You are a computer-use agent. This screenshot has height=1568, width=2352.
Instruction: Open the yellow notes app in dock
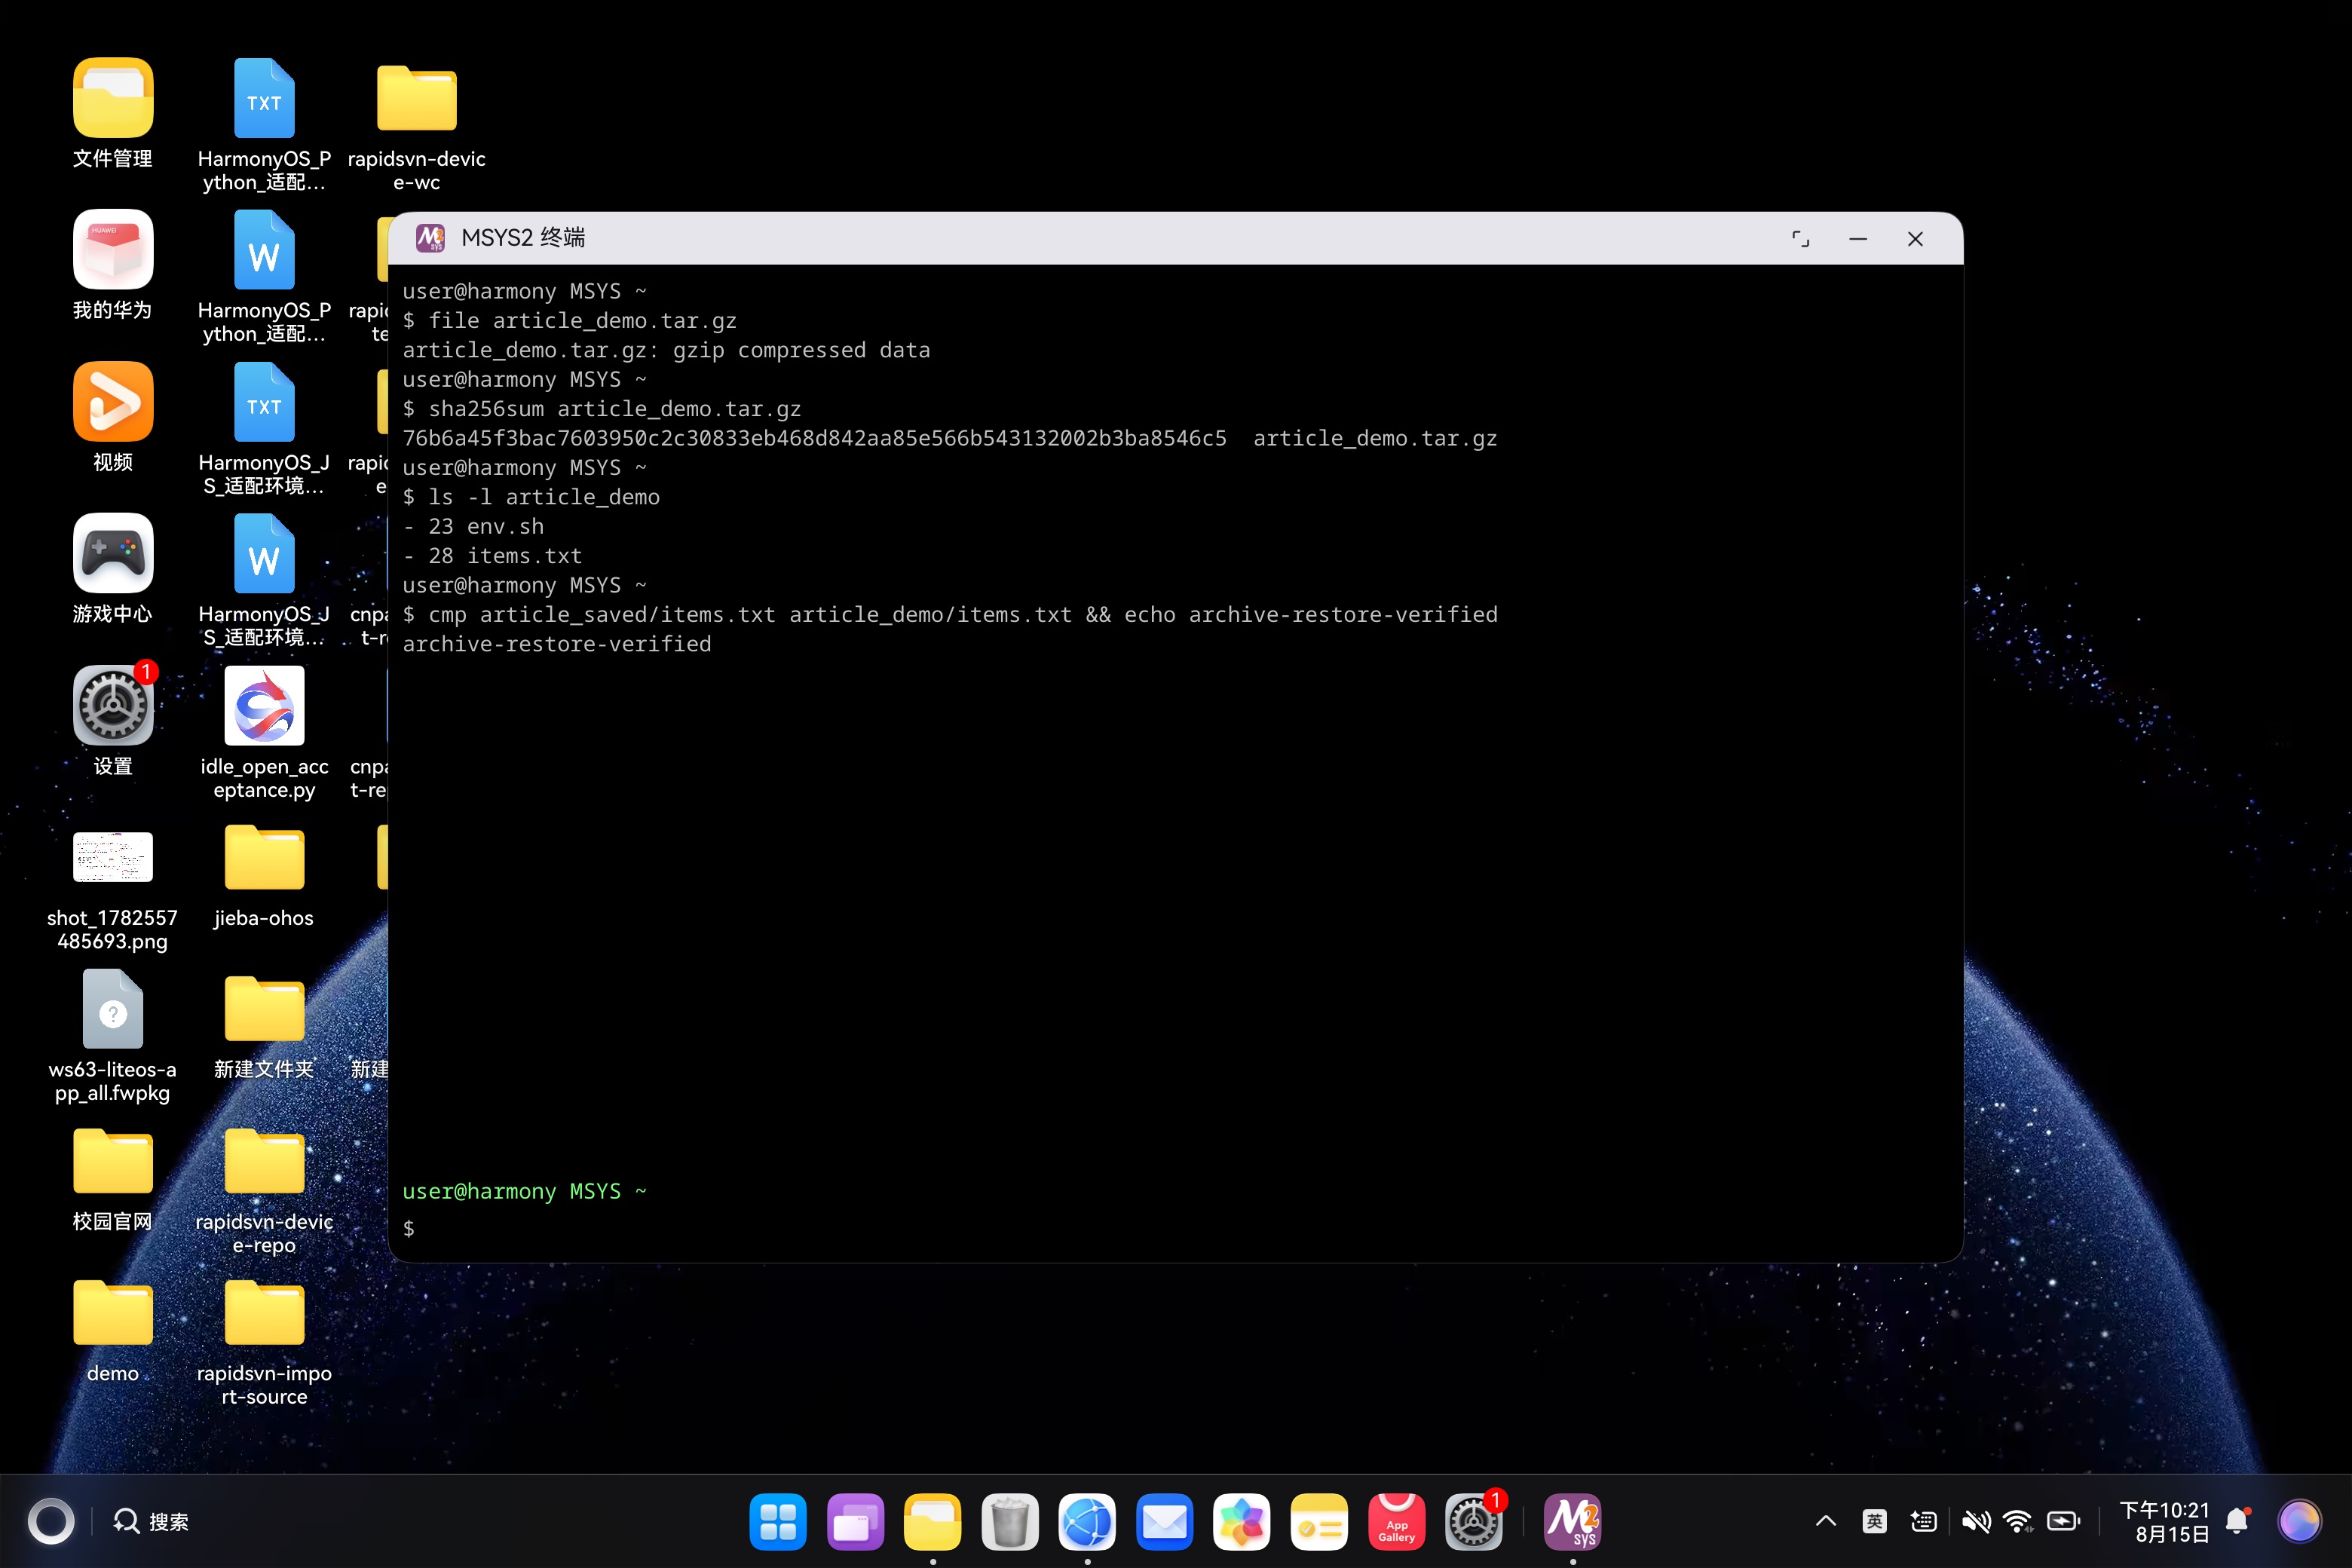tap(1319, 1521)
